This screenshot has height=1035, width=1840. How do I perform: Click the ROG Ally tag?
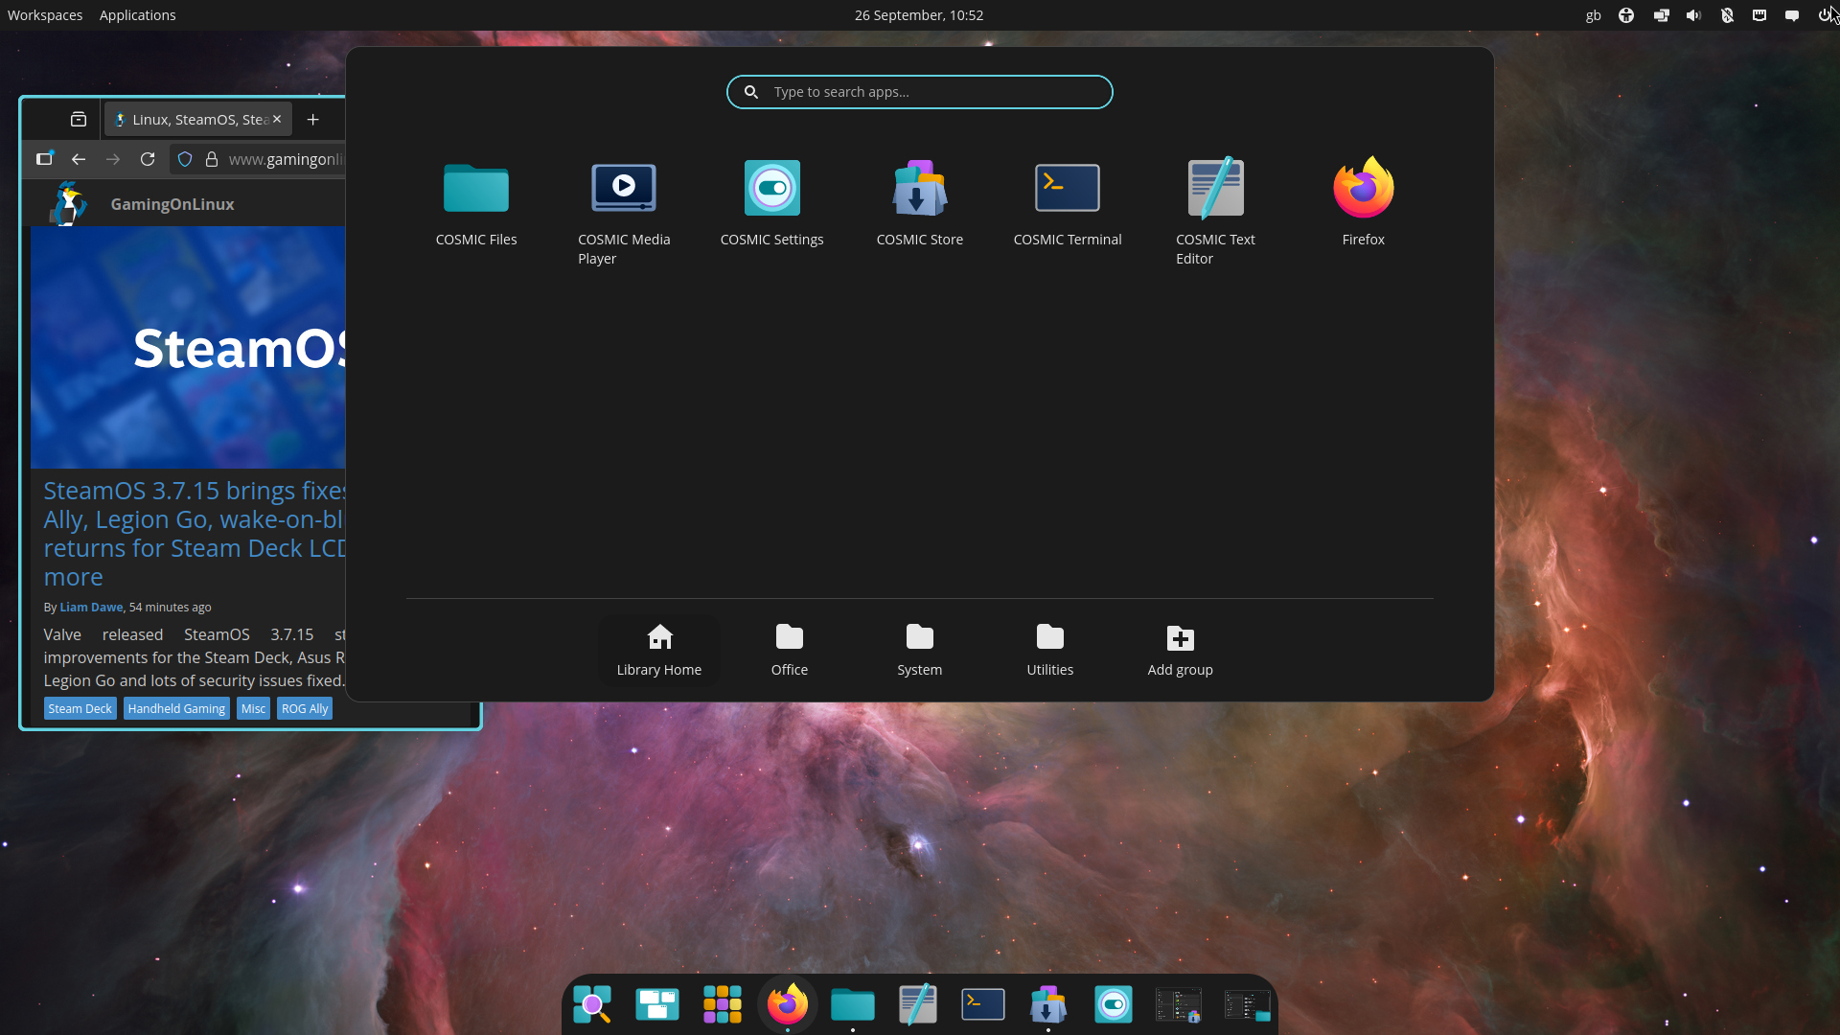305,709
